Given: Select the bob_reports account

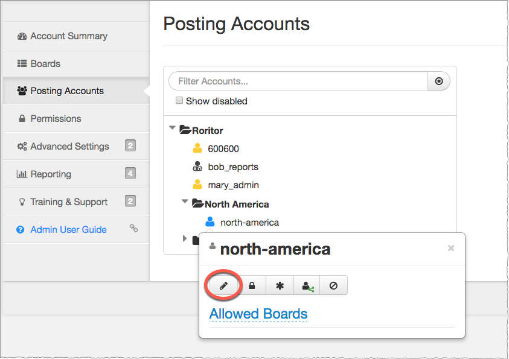Looking at the screenshot, I should pos(232,167).
